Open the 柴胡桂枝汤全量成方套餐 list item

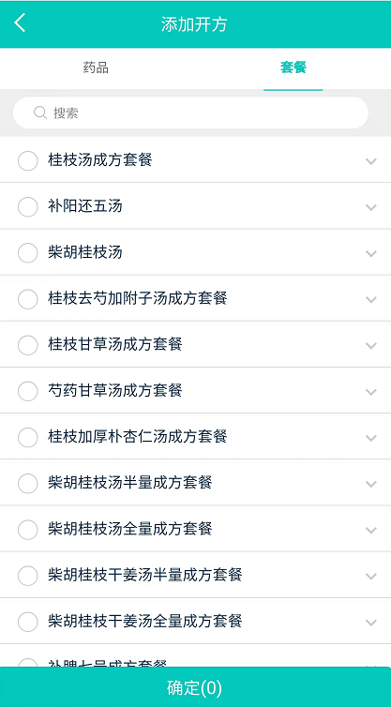click(x=195, y=529)
